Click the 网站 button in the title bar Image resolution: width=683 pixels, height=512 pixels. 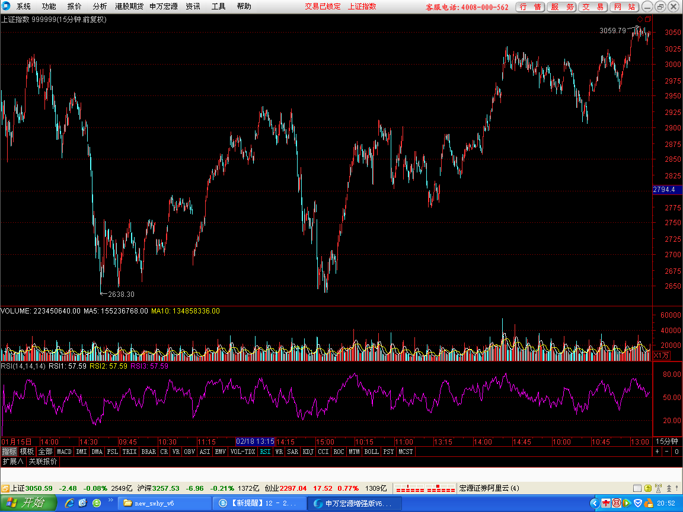click(624, 7)
